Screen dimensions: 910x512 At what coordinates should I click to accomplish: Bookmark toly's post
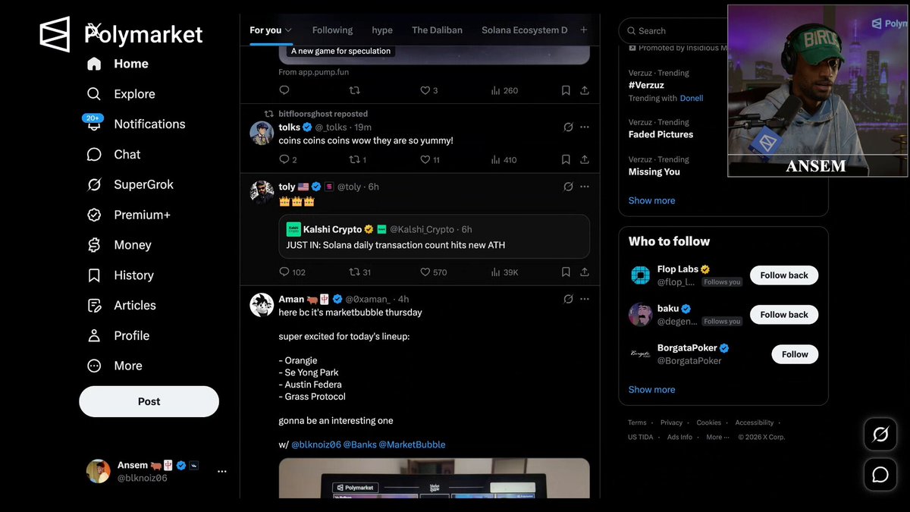566,272
